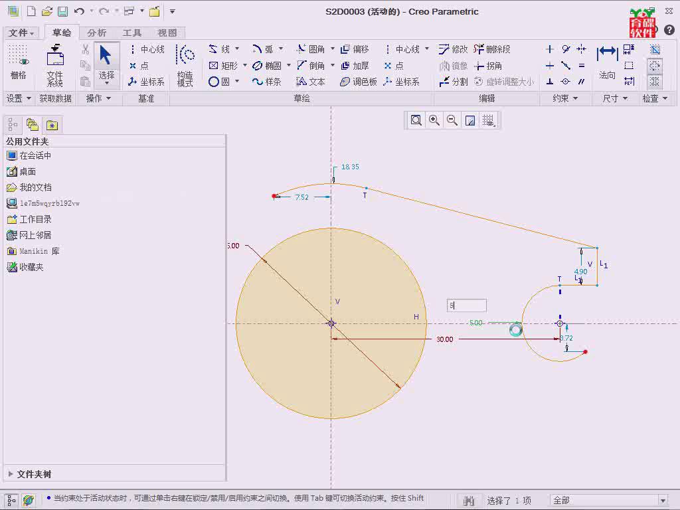Apply the horizontal constraint icon
Viewport: 680px width, 510px height.
(x=549, y=66)
